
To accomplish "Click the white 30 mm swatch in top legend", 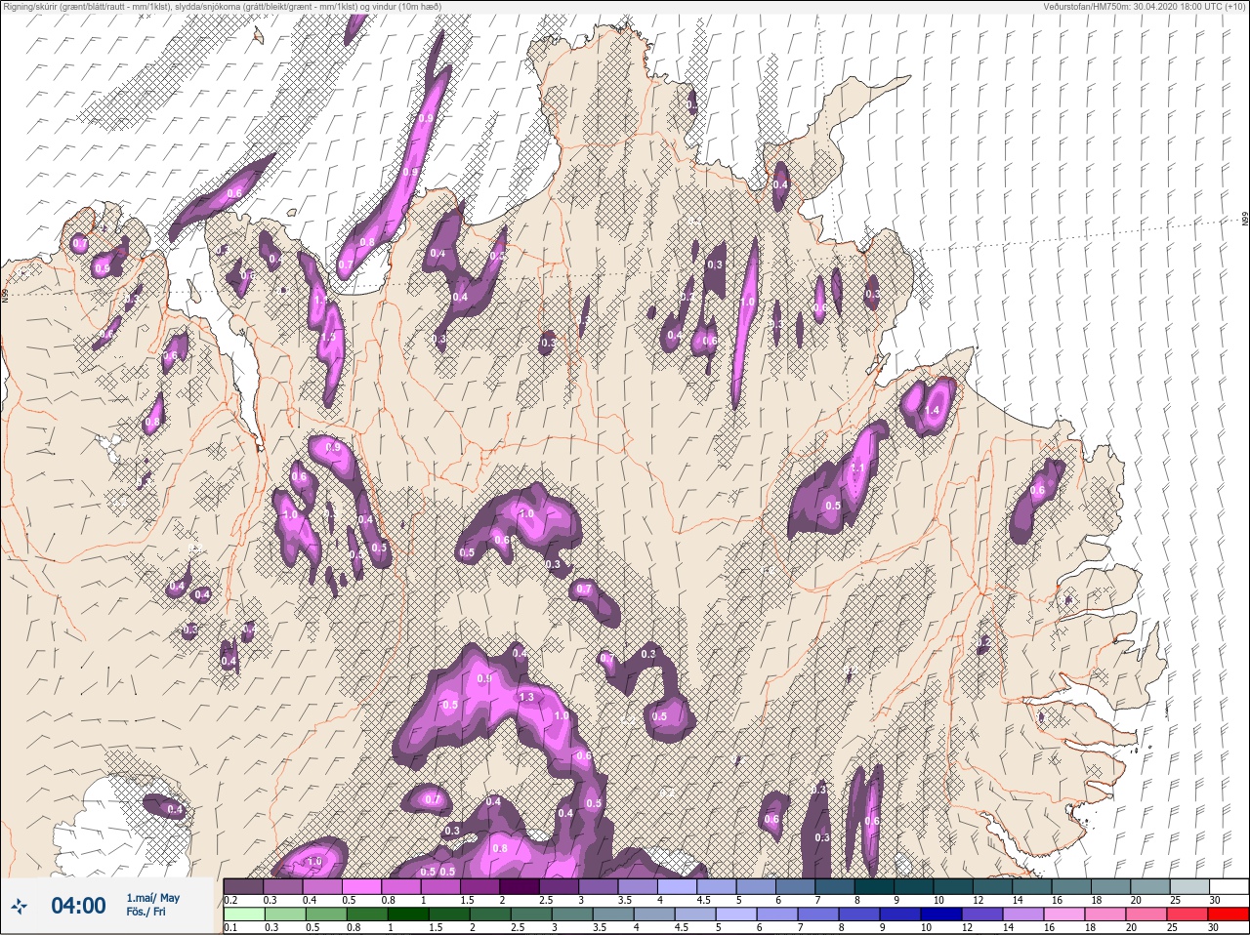I will 1229,886.
